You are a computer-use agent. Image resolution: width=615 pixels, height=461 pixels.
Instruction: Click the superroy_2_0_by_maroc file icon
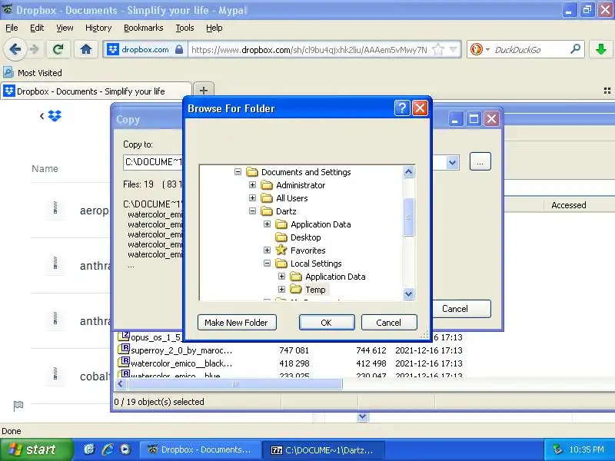pos(125,349)
